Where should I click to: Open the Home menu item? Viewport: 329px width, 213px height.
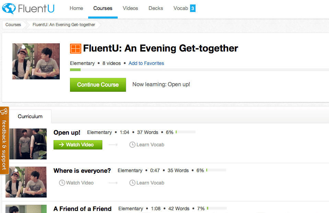coord(76,8)
